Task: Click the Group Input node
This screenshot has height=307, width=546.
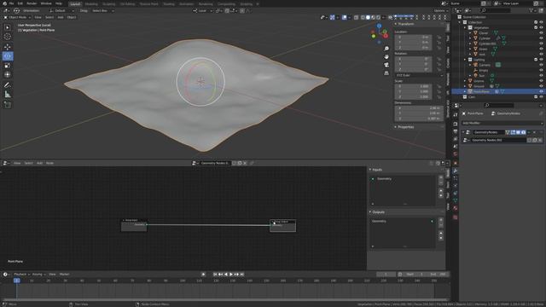Action: [134, 225]
